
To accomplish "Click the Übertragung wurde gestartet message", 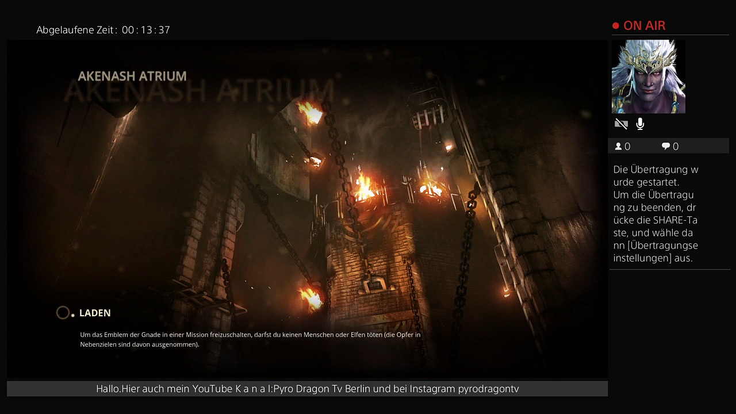I will [655, 213].
